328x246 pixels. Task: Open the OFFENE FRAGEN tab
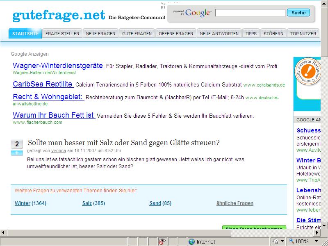coord(176,34)
